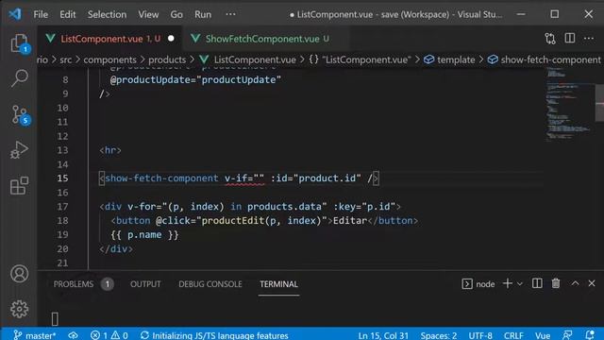Click the components breadcrumb
The width and height of the screenshot is (604, 340).
pyautogui.click(x=109, y=59)
